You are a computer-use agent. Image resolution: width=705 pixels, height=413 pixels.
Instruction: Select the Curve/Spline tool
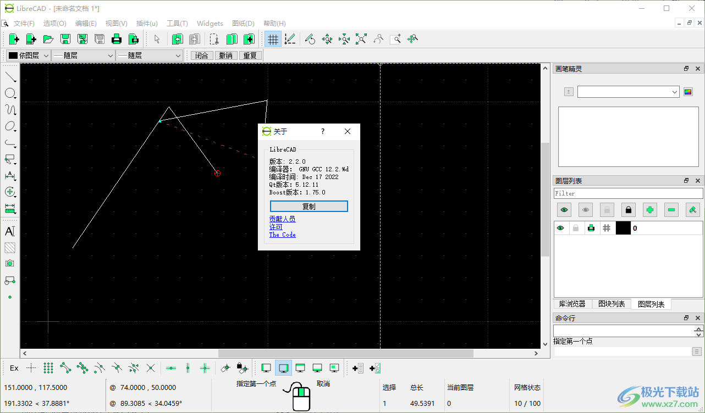tap(10, 110)
